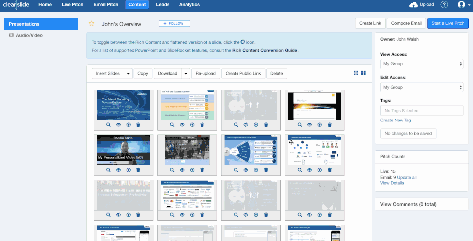Switch to large grid thumbnail view

tap(363, 73)
